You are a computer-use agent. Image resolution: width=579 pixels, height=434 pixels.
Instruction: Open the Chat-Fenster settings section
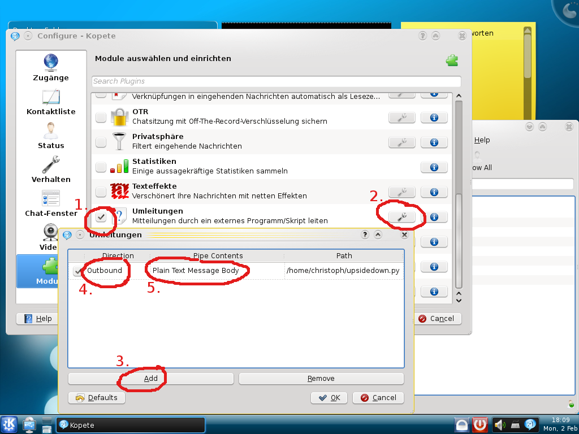[51, 203]
